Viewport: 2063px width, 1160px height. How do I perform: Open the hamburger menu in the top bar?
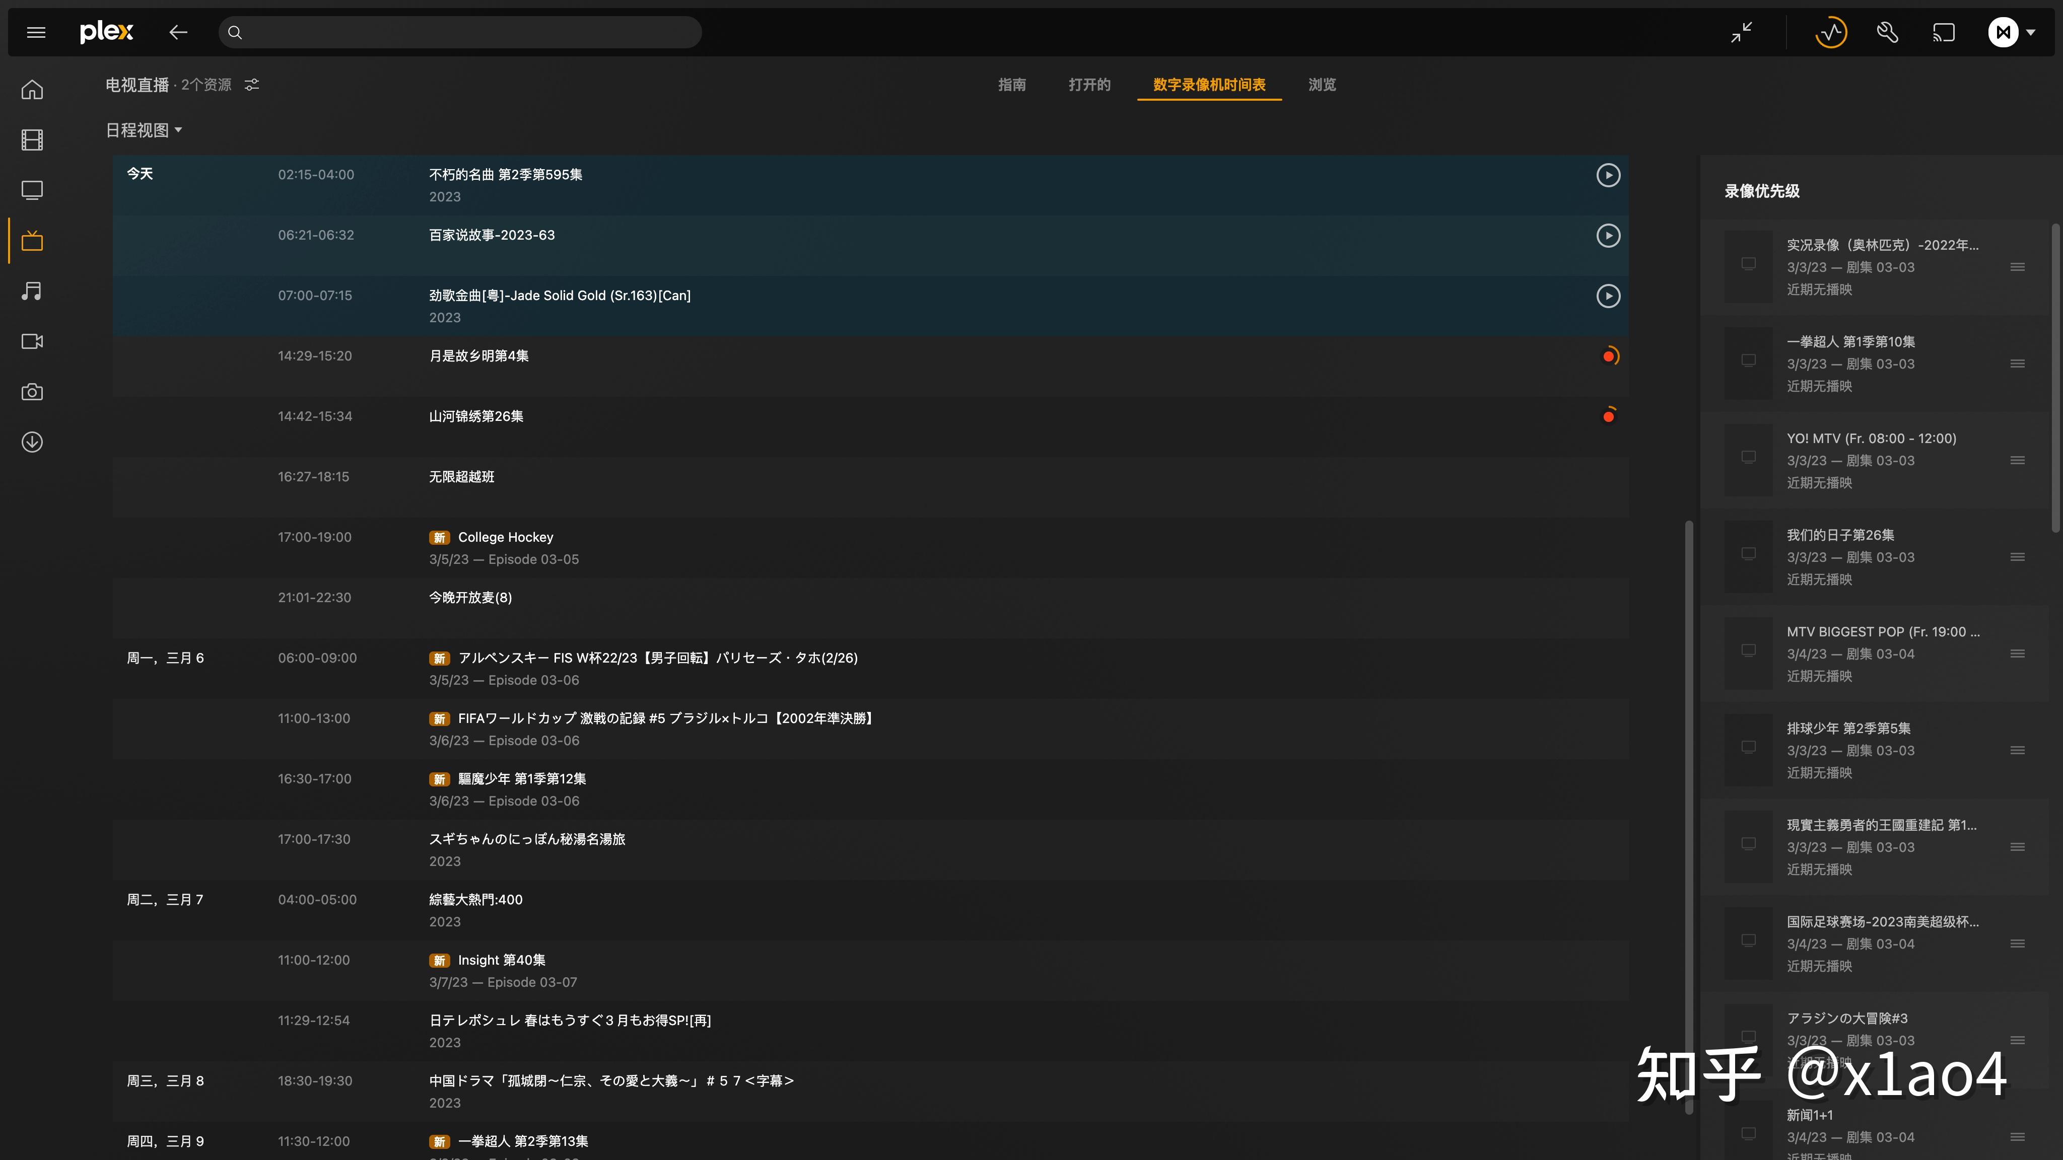pyautogui.click(x=36, y=32)
